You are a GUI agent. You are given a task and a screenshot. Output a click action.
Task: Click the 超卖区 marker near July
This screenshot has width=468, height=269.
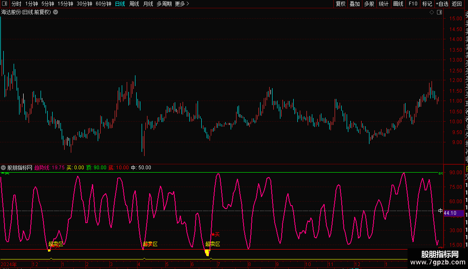[213, 244]
